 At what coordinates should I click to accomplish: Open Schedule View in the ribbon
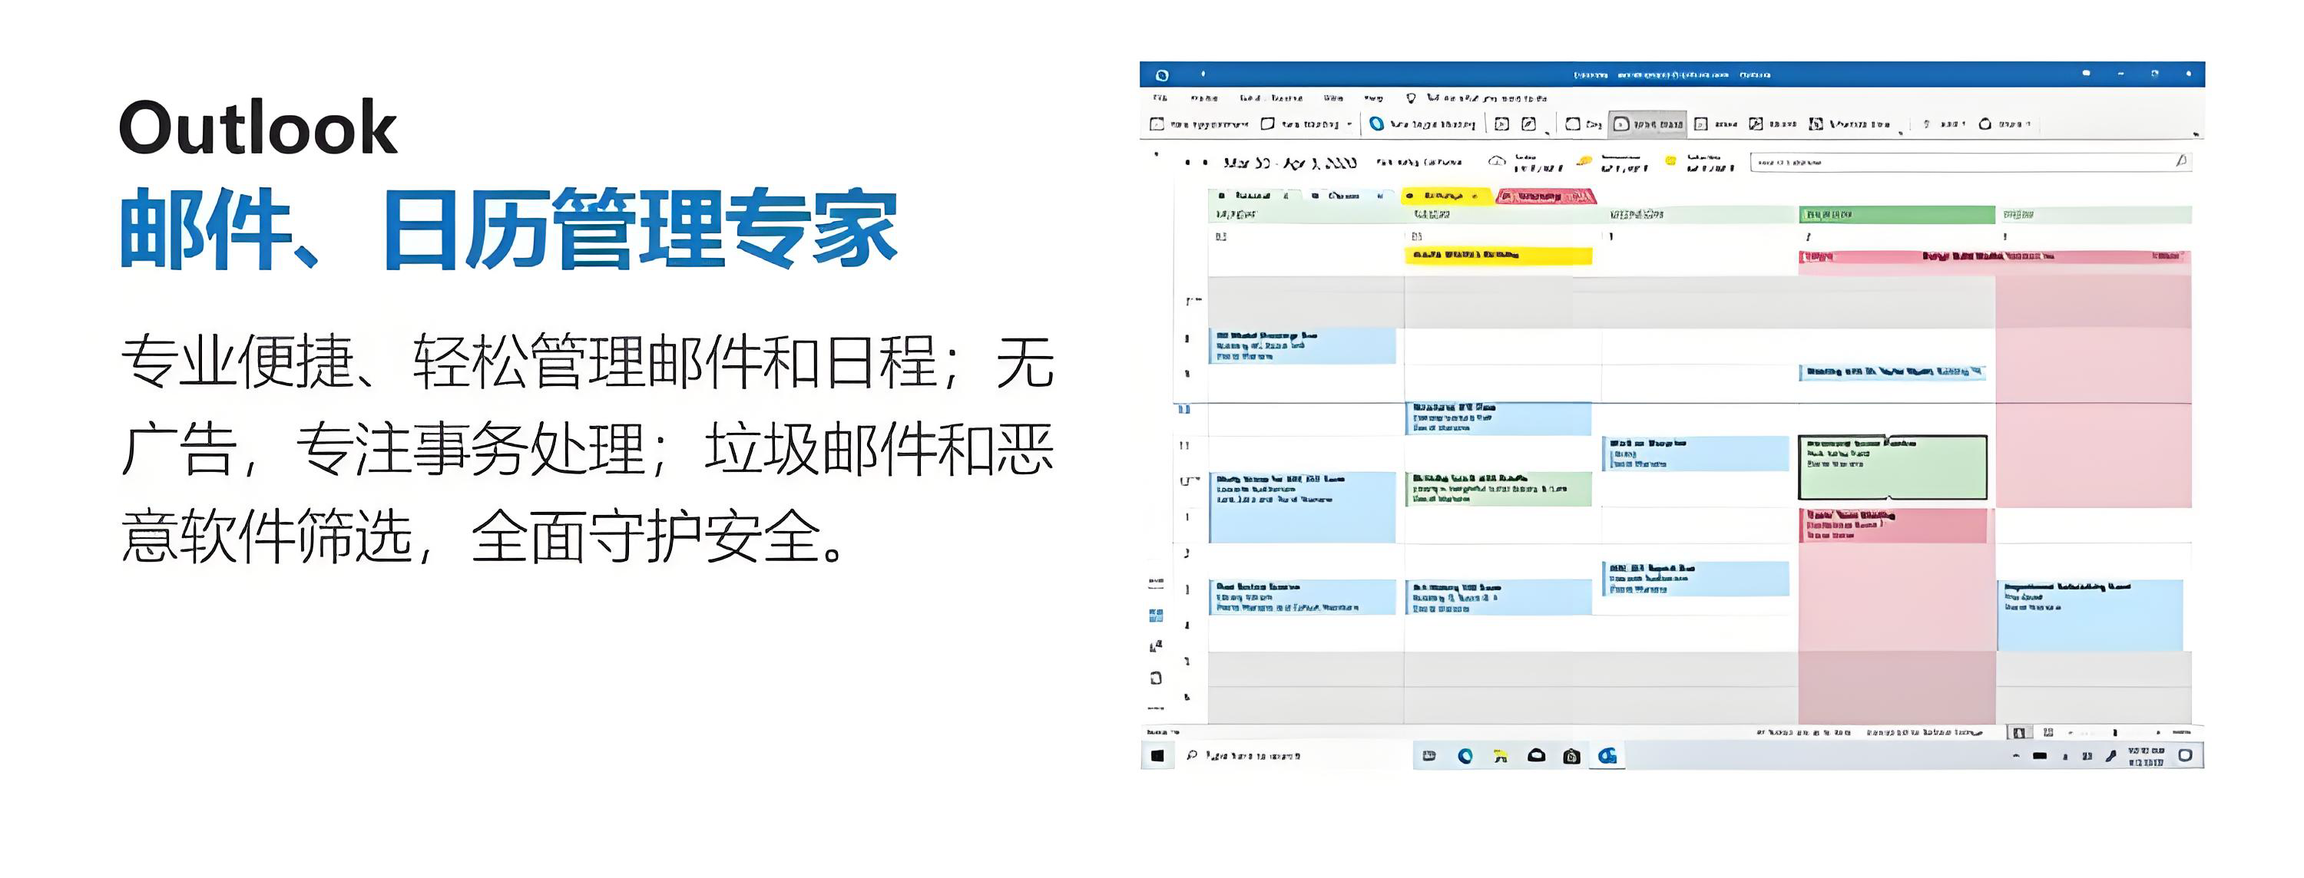click(x=1816, y=124)
